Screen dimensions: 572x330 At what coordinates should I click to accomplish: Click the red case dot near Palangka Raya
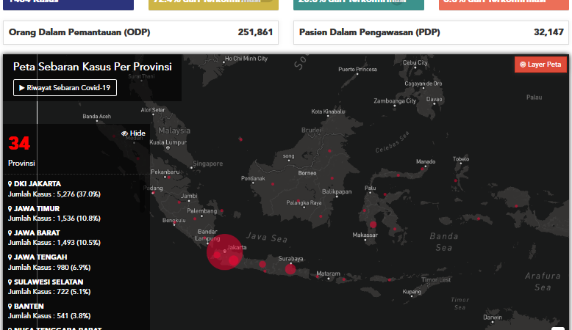(x=298, y=201)
